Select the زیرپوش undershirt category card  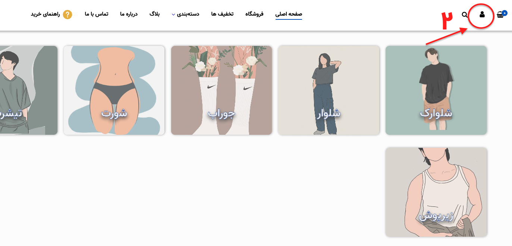(x=436, y=192)
